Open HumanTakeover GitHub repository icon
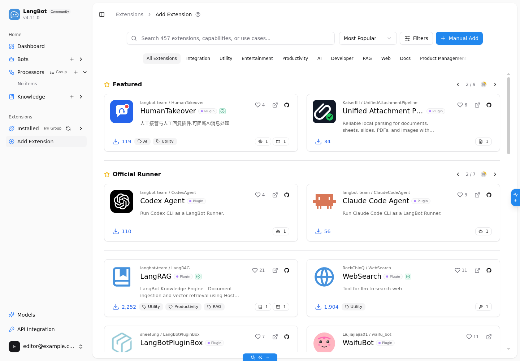The width and height of the screenshot is (520, 361). pos(287,105)
